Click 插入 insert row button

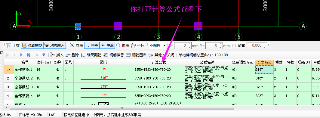pyautogui.click(x=57, y=55)
